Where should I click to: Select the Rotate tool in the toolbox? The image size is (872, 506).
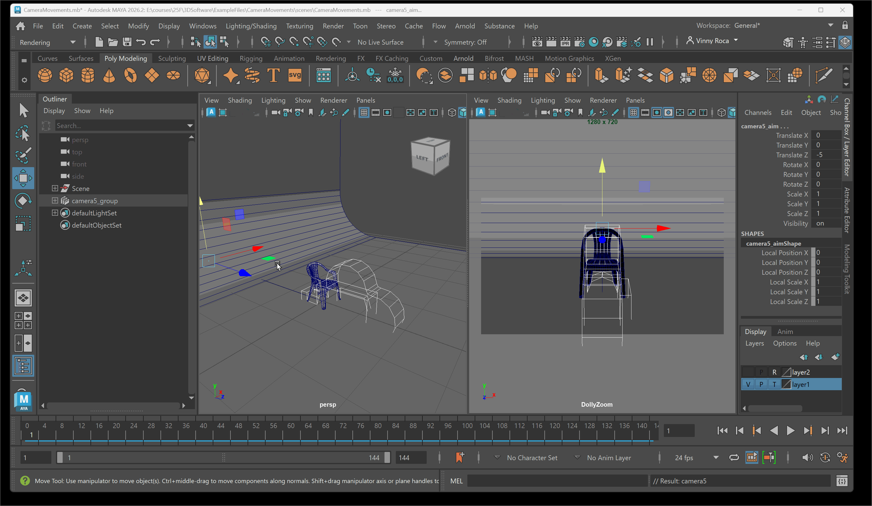coord(23,201)
